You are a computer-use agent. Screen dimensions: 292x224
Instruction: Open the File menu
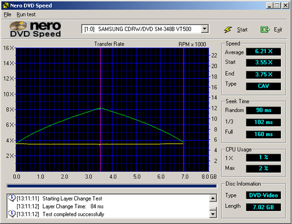(7, 14)
